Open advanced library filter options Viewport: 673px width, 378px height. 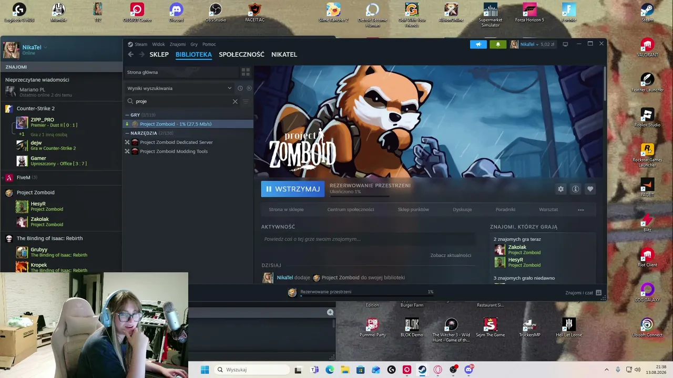point(246,101)
